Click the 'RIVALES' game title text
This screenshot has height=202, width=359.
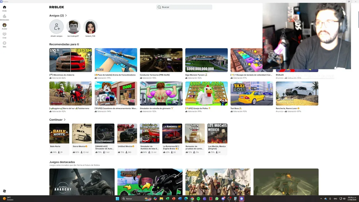click(x=280, y=75)
